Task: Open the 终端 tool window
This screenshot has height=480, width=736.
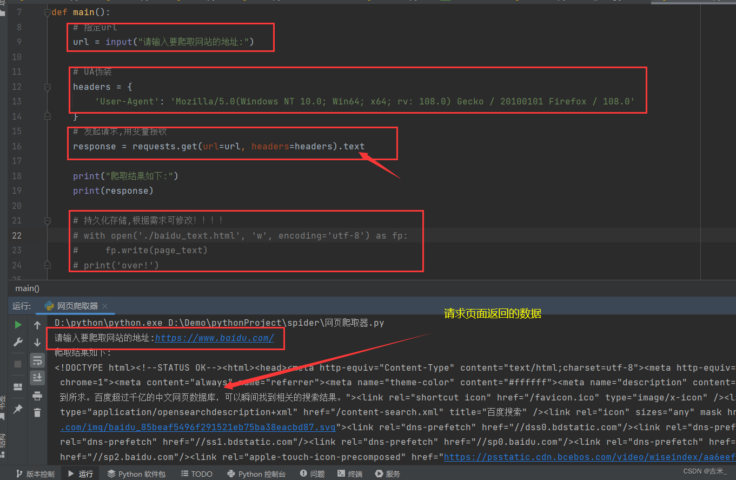Action: tap(350, 474)
